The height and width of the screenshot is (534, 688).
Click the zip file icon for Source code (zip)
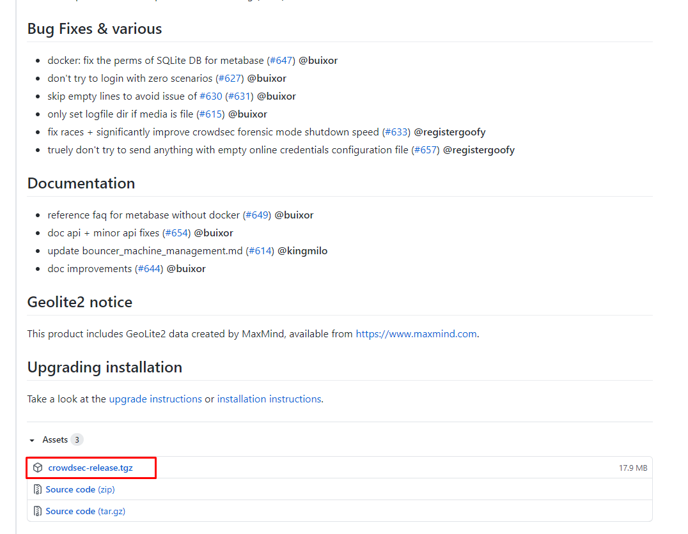[x=38, y=490]
